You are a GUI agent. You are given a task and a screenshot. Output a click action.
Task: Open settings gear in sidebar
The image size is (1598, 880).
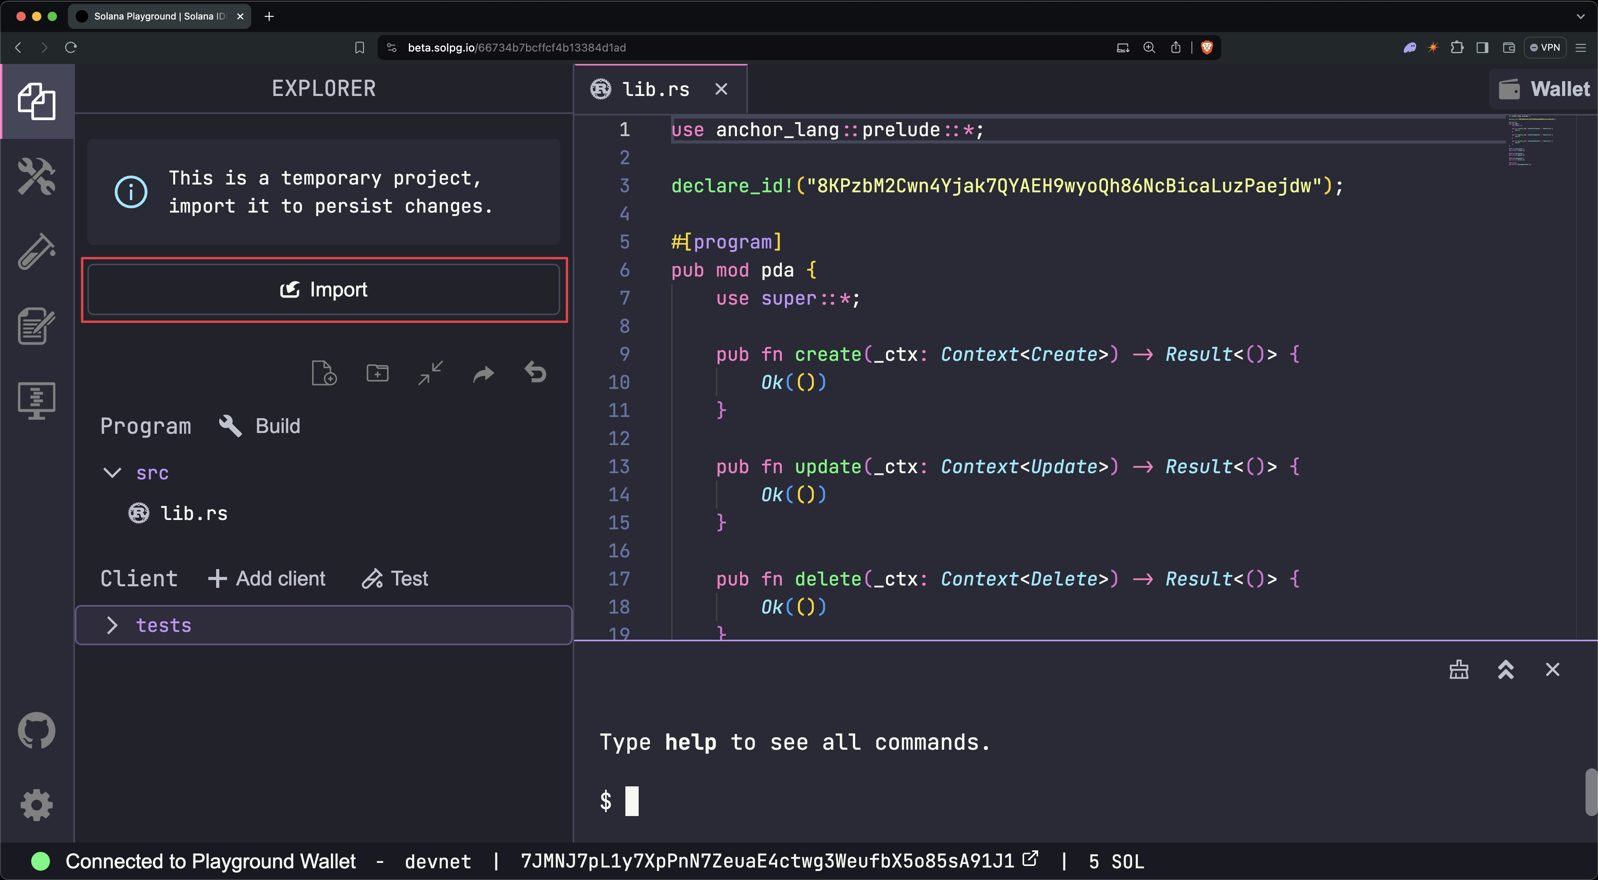click(x=37, y=805)
